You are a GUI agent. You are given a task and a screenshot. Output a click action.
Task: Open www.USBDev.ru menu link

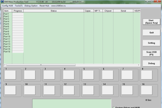coord(60,6)
